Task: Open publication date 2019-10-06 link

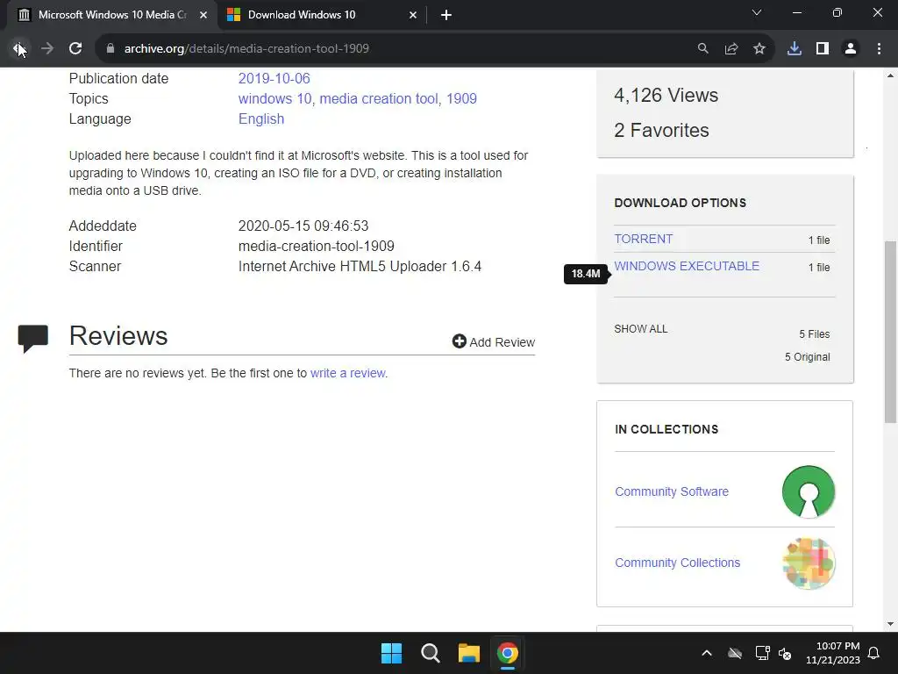Action: coord(274,78)
